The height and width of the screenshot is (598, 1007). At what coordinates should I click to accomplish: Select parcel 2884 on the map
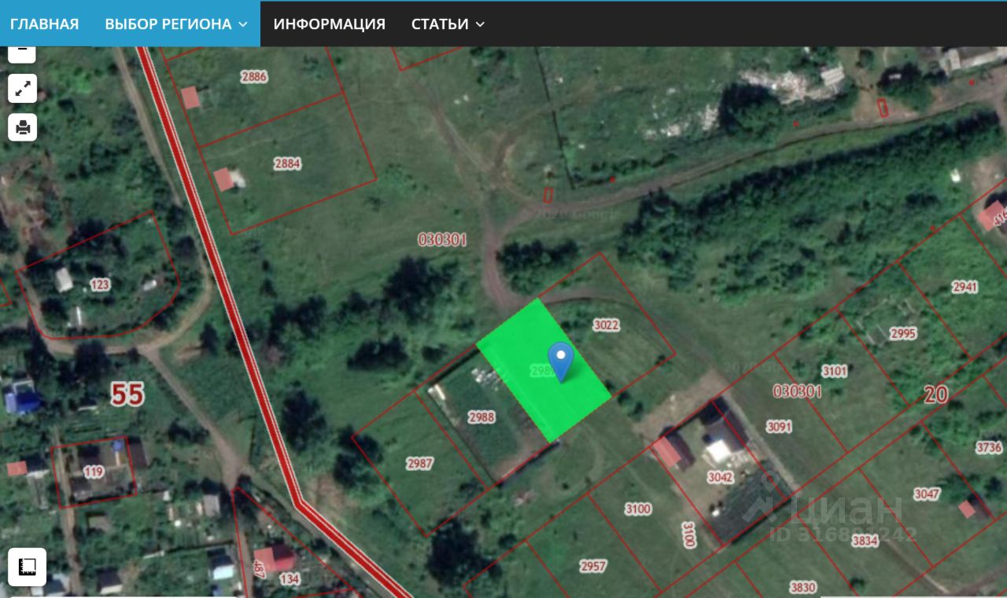pyautogui.click(x=287, y=163)
